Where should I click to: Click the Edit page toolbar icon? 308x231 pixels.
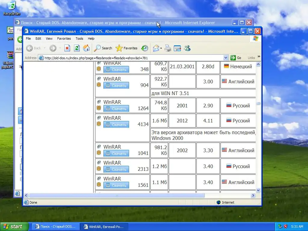point(177,48)
